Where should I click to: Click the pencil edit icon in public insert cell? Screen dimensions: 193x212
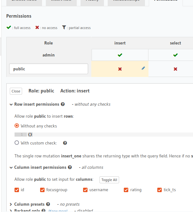coord(143,68)
